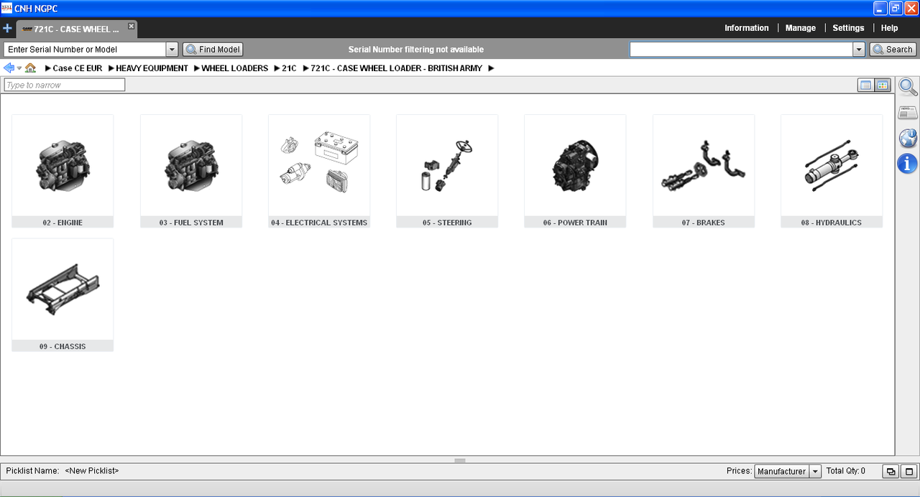This screenshot has height=497, width=920.
Task: Restore the picklist panel icon
Action: [x=891, y=472]
